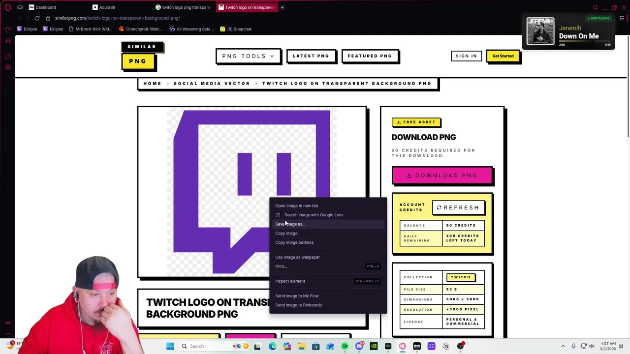Click the site padlock security icon
The height and width of the screenshot is (354, 630).
coord(48,18)
